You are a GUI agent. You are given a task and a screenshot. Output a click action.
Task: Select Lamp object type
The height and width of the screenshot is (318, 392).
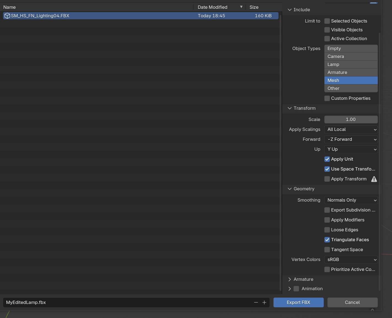[x=351, y=64]
